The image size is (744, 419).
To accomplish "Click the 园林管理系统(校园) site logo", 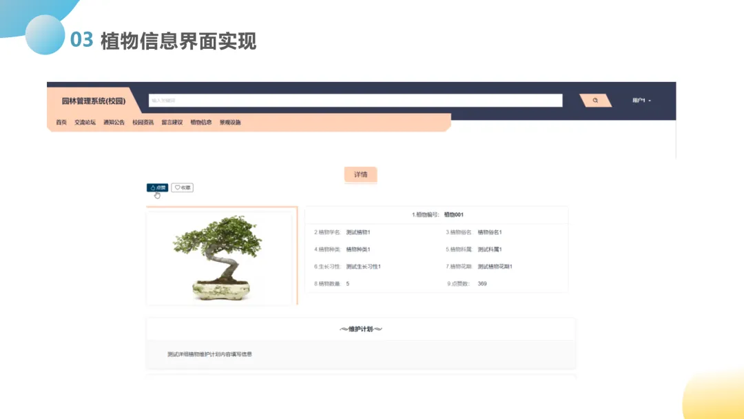I will coord(94,101).
